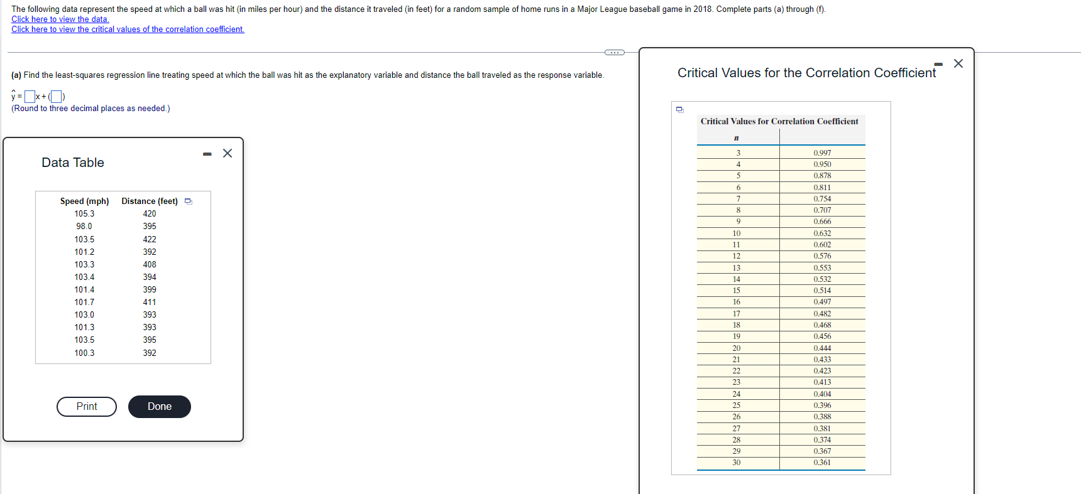Viewport: 1081px width, 494px height.
Task: Select distance value 411
Action: (x=150, y=303)
